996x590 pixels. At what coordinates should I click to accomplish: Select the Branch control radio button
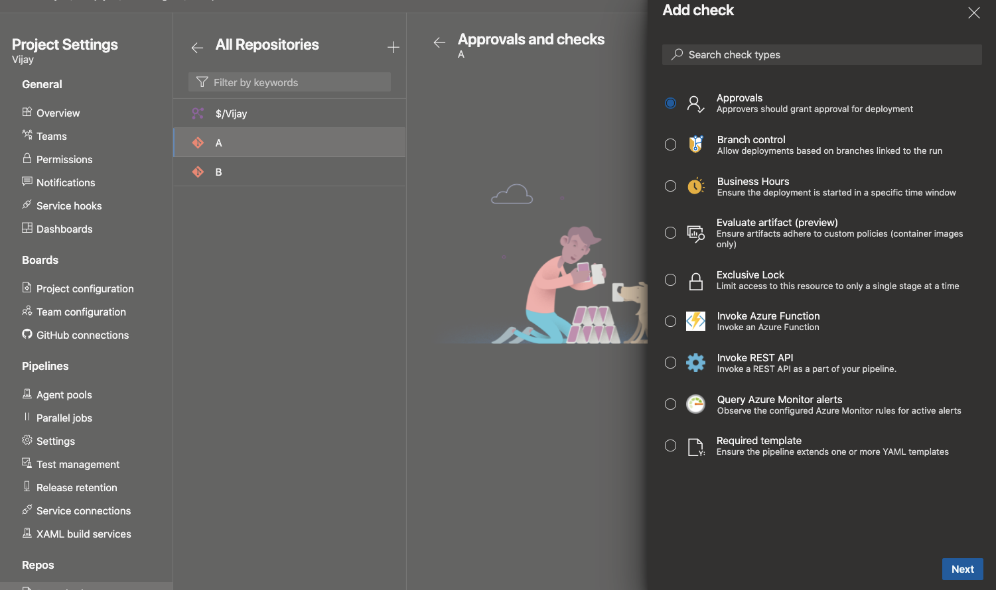[670, 145]
